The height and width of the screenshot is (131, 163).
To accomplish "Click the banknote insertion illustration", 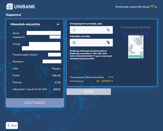I will (x=136, y=45).
